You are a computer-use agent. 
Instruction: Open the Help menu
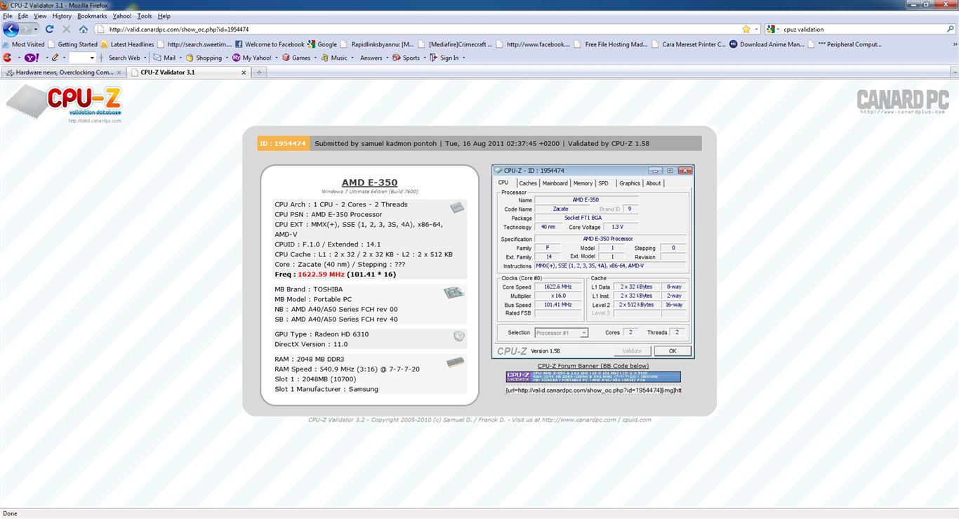coord(164,15)
